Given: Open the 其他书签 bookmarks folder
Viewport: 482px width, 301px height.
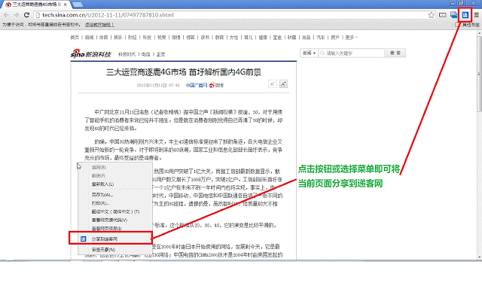Looking at the screenshot, I should point(468,25).
